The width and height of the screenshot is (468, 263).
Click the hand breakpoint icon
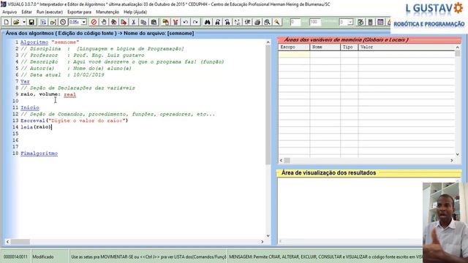click(x=104, y=22)
